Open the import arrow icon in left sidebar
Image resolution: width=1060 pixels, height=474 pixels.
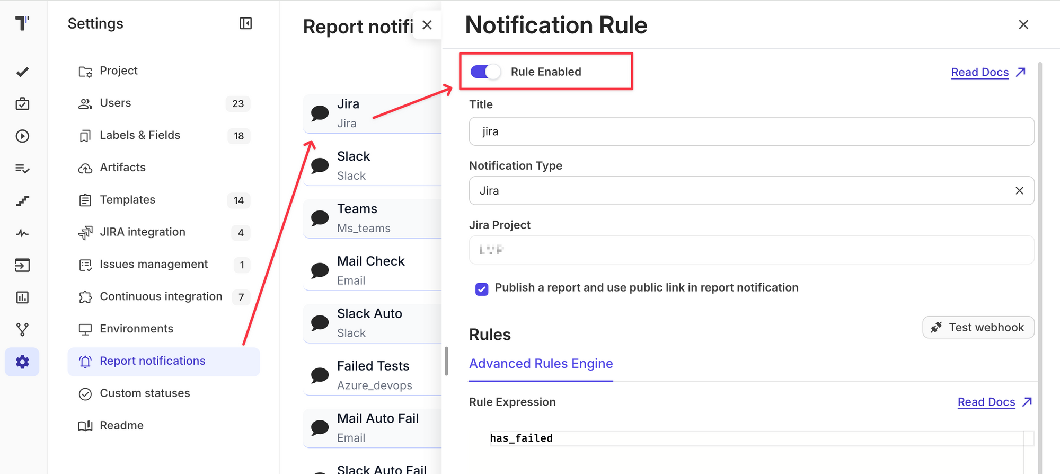(x=22, y=265)
